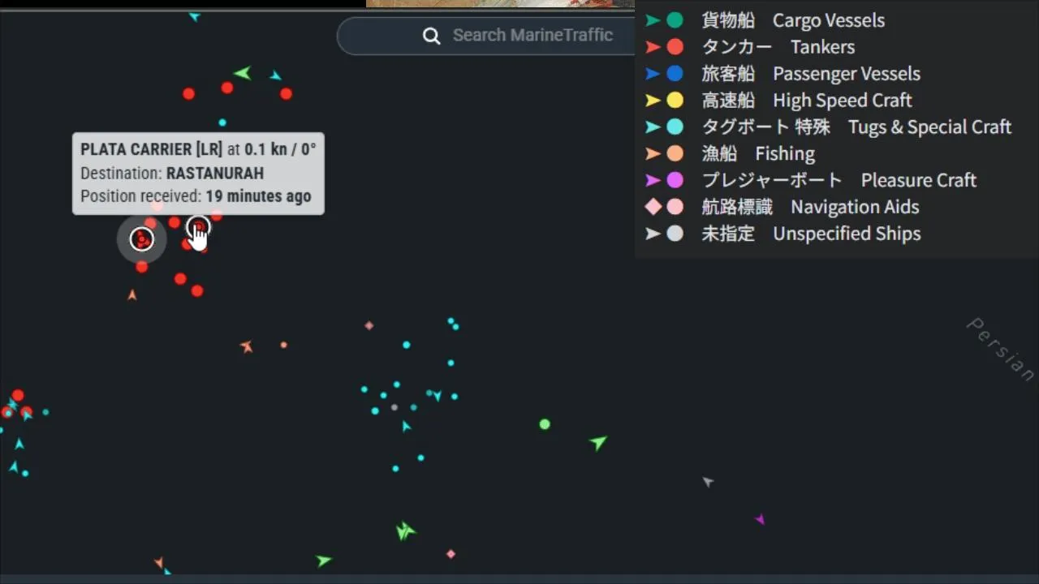Click the small grey dot among the cyan tug dots

point(394,407)
